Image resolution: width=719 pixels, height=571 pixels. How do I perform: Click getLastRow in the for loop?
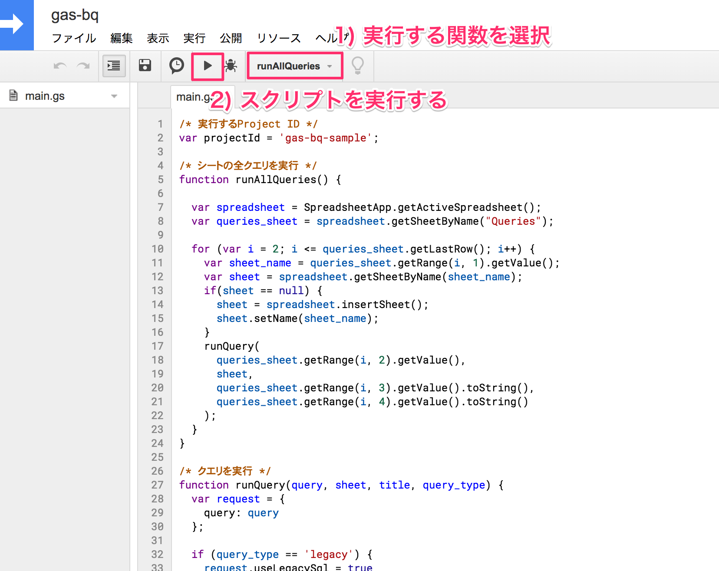(441, 249)
